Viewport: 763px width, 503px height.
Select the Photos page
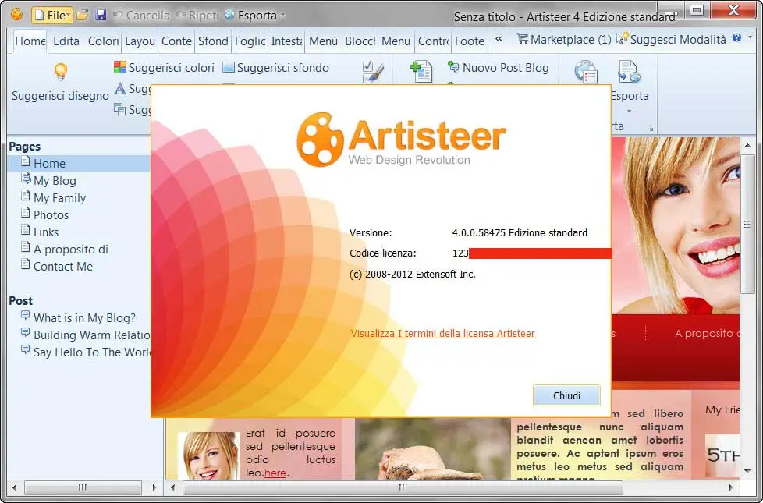click(x=44, y=214)
